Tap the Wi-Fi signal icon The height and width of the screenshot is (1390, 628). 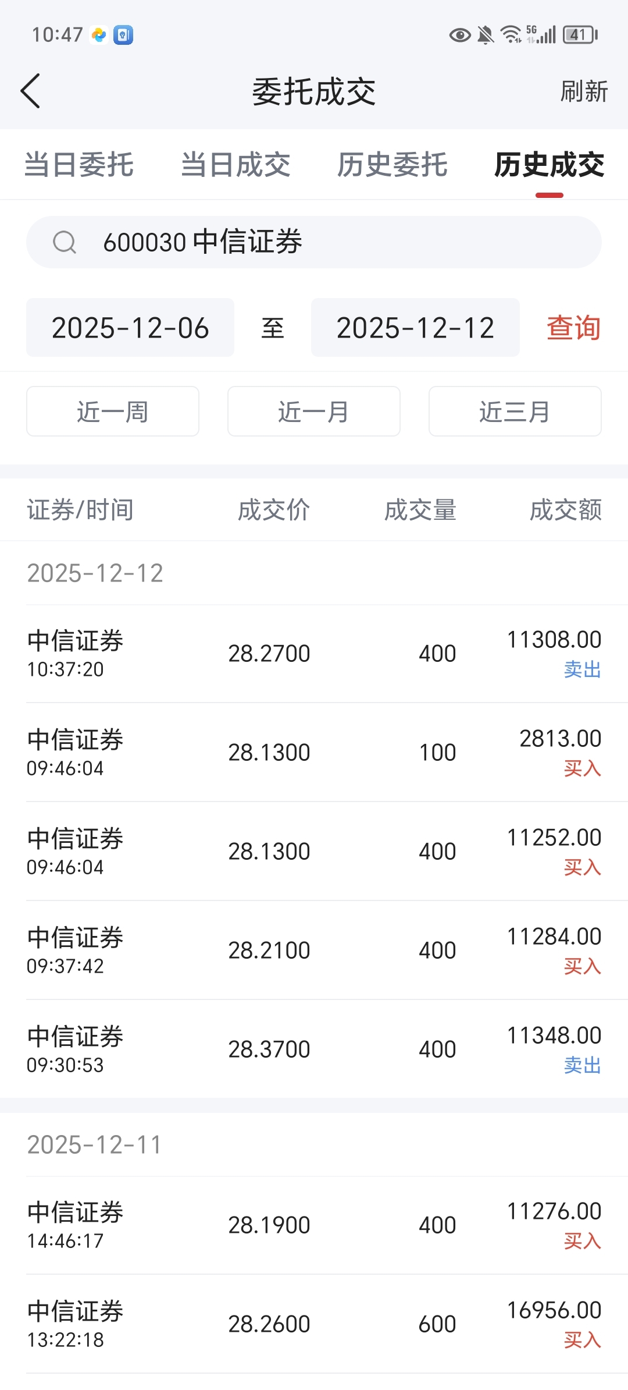tap(511, 35)
